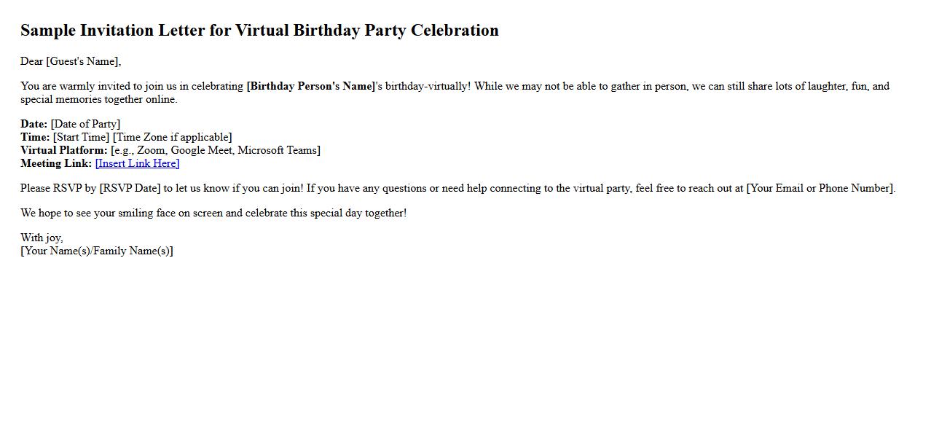Click the Sample Invitation Letter page heading
The width and height of the screenshot is (931, 438).
point(259,31)
